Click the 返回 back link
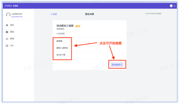This screenshot has width=181, height=105. tap(55, 14)
